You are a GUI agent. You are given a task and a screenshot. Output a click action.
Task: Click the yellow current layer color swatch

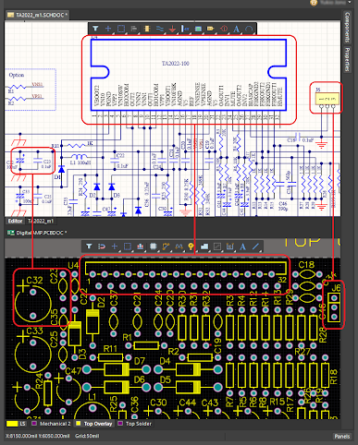(x=12, y=424)
